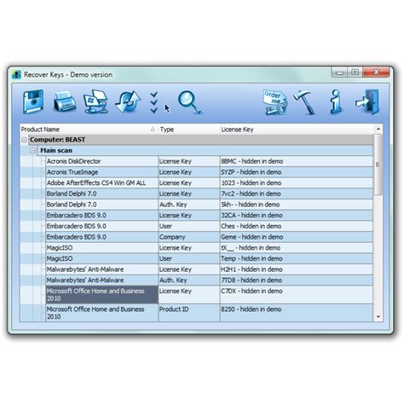Click the scrollbar down arrow
This screenshot has width=404, height=404.
click(x=378, y=316)
